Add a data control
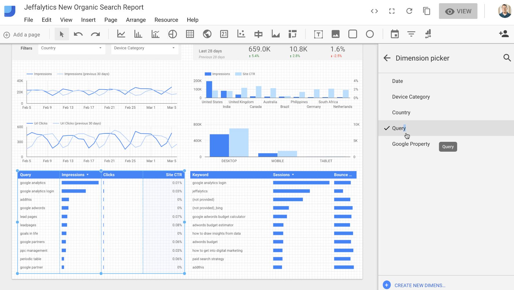 (x=428, y=34)
